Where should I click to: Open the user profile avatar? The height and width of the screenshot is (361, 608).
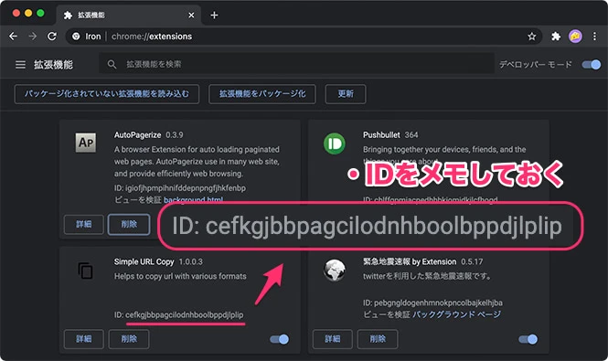[x=575, y=37]
